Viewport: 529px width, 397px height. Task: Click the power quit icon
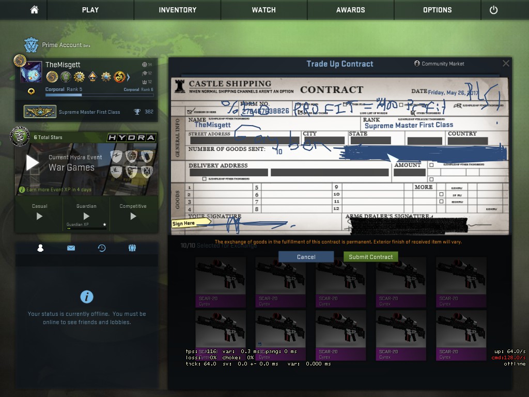493,10
